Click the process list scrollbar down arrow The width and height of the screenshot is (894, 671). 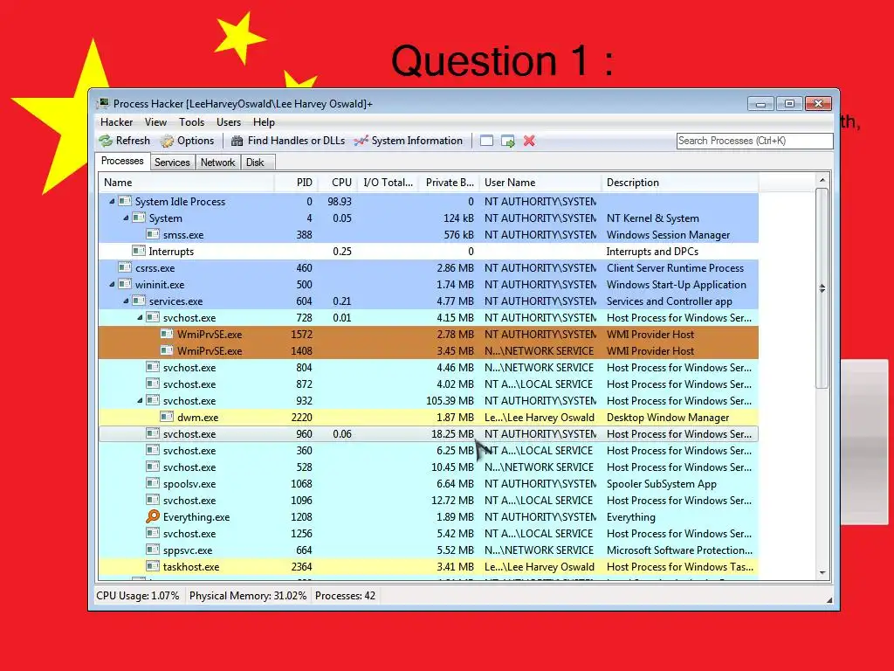[x=822, y=573]
